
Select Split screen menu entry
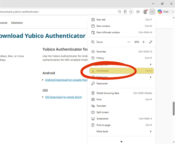[x=122, y=112]
